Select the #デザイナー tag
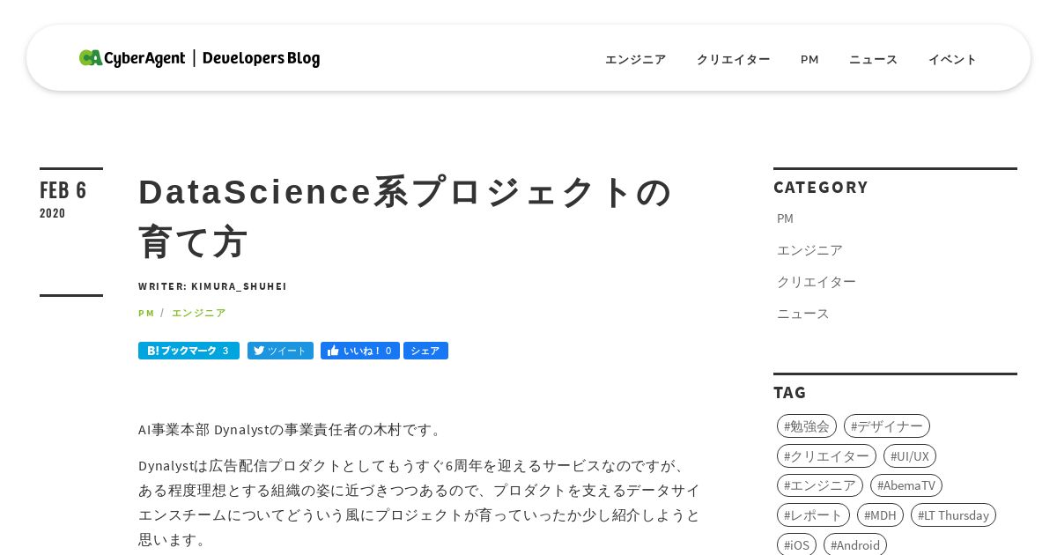 pyautogui.click(x=886, y=426)
